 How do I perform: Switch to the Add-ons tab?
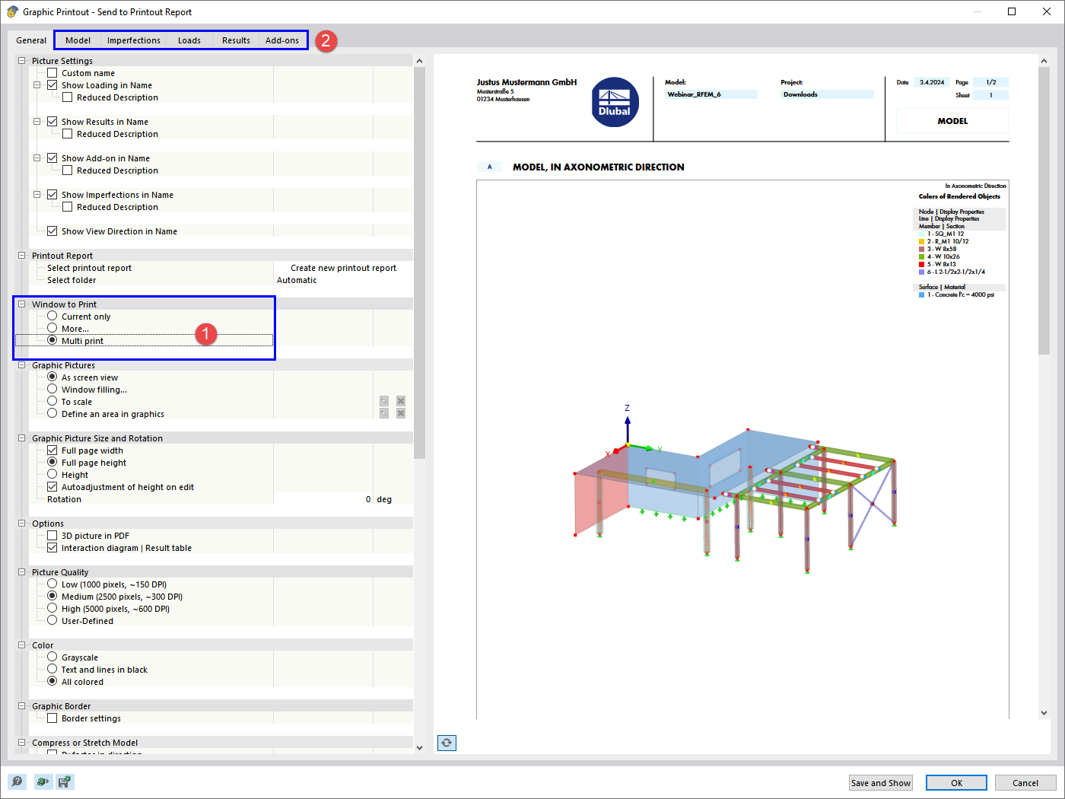[282, 40]
